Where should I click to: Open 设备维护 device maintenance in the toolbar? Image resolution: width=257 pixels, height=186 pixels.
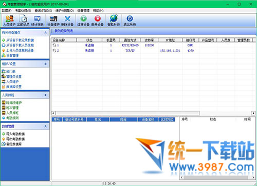click(53, 20)
